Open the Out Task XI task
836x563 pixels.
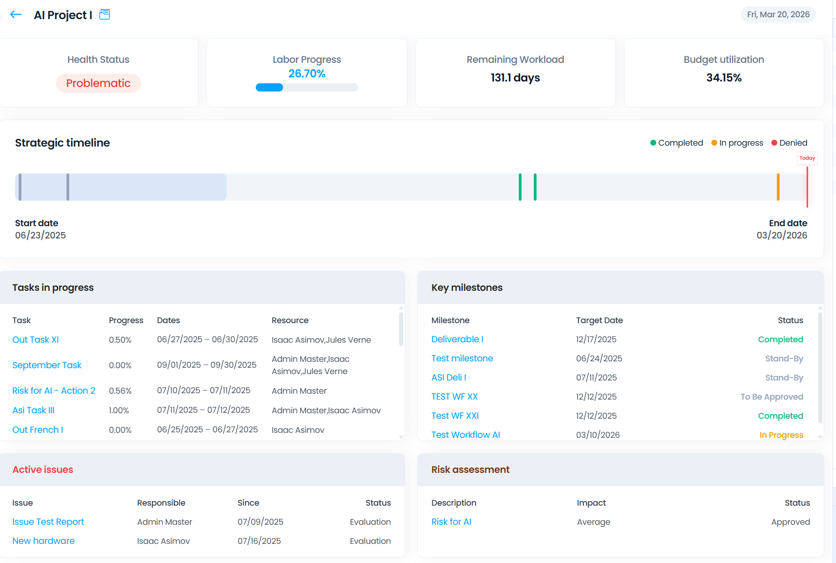point(35,340)
